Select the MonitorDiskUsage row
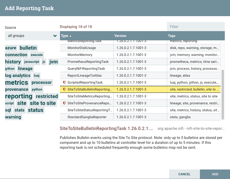 tap(82, 48)
